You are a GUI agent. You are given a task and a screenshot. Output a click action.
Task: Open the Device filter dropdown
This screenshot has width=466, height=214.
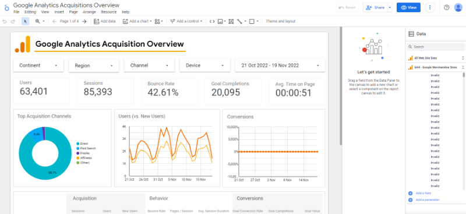pyautogui.click(x=205, y=65)
